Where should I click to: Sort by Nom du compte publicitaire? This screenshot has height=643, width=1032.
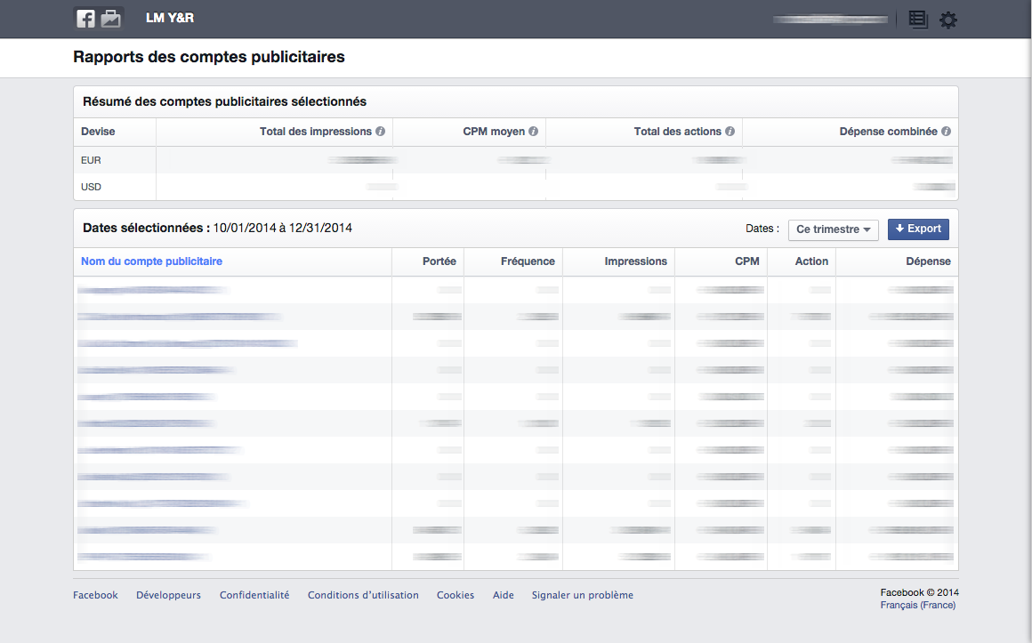tap(151, 261)
